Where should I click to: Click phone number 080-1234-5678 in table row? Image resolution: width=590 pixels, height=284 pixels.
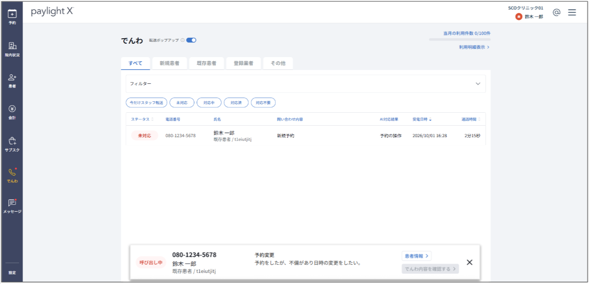[x=180, y=136]
